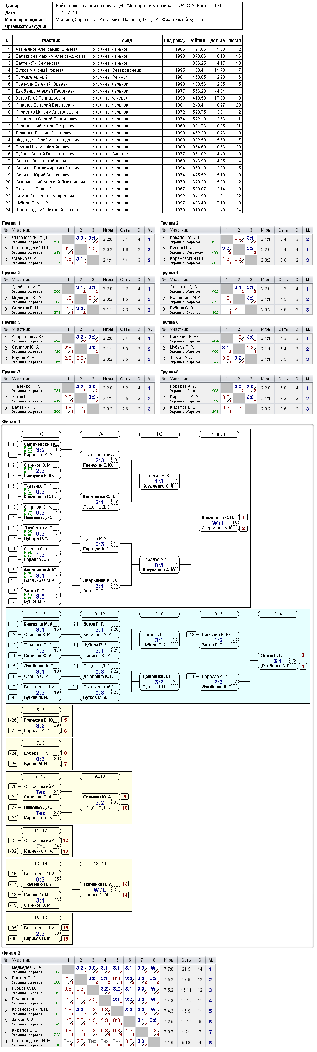Screen dimensions: 317x1052
Task: Click the 'Финал-1' section heading
Action: click(11, 421)
